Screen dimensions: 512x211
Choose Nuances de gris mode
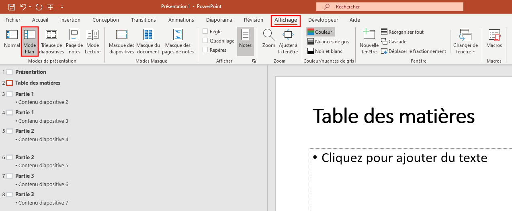328,42
